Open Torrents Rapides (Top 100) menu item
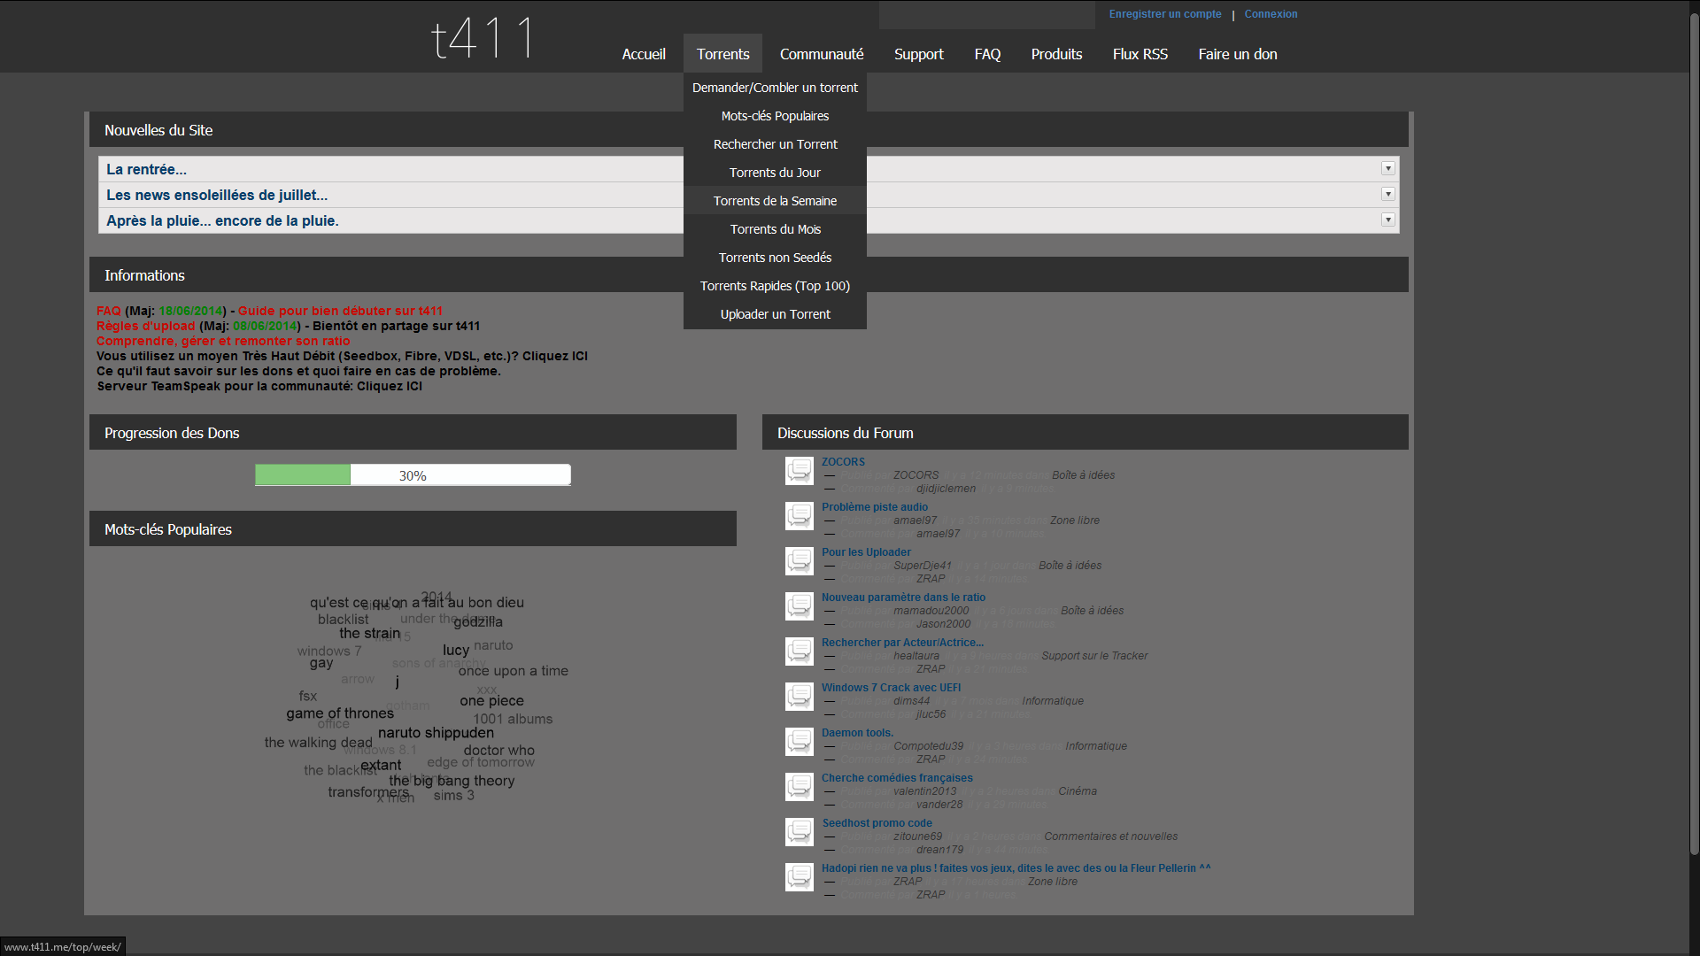Screen dimensions: 1700x956 coord(775,286)
